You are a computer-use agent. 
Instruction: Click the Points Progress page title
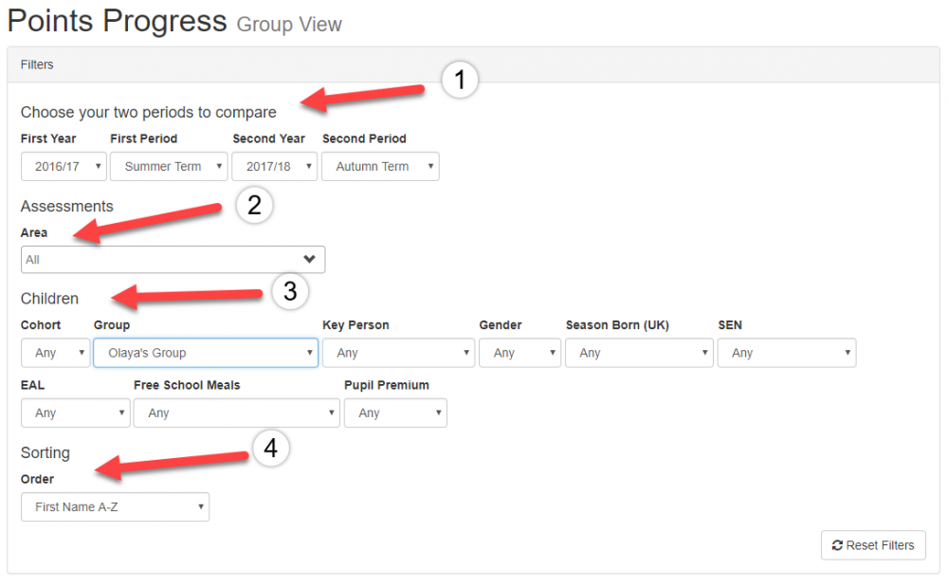(x=118, y=21)
